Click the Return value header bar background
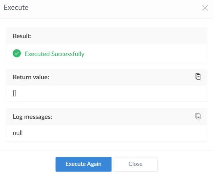This screenshot has width=213, height=176. pyautogui.click(x=123, y=77)
